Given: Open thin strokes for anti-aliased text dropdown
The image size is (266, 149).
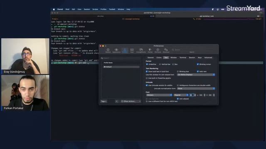Looking at the screenshot, I should click(x=196, y=74).
